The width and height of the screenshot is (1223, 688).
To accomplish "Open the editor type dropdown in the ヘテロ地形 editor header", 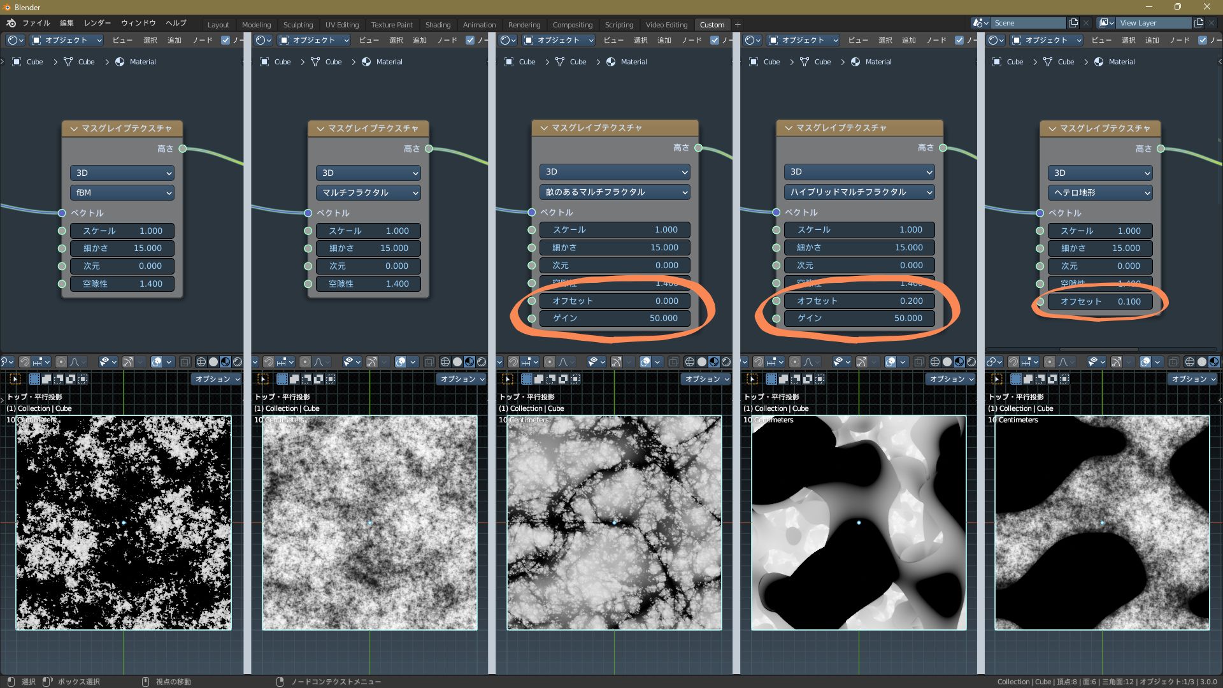I will point(997,40).
